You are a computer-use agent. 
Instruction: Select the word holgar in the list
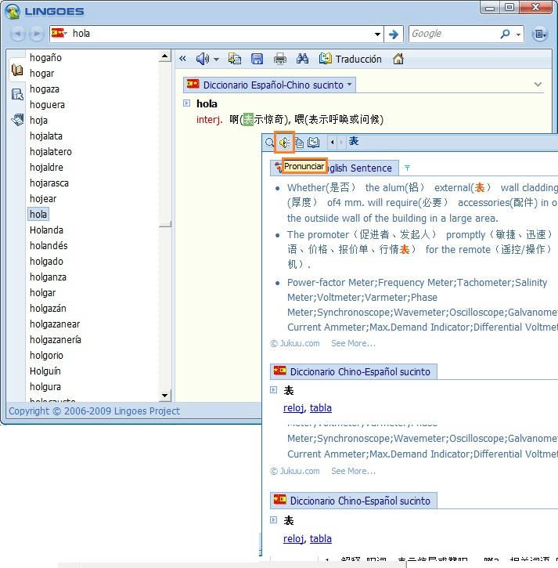tap(43, 293)
